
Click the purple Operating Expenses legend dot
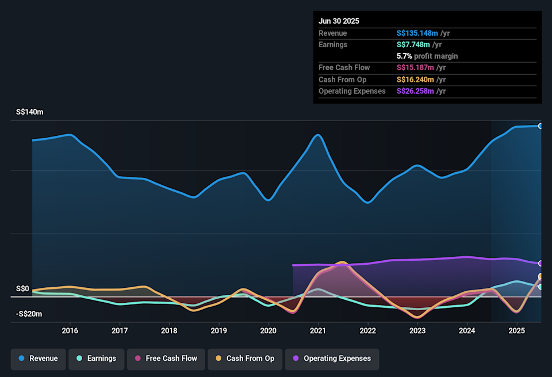coord(296,359)
